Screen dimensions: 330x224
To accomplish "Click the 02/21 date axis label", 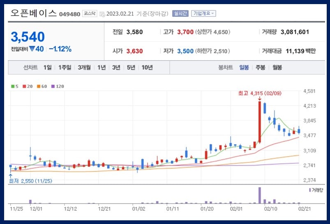I will [x=305, y=209].
